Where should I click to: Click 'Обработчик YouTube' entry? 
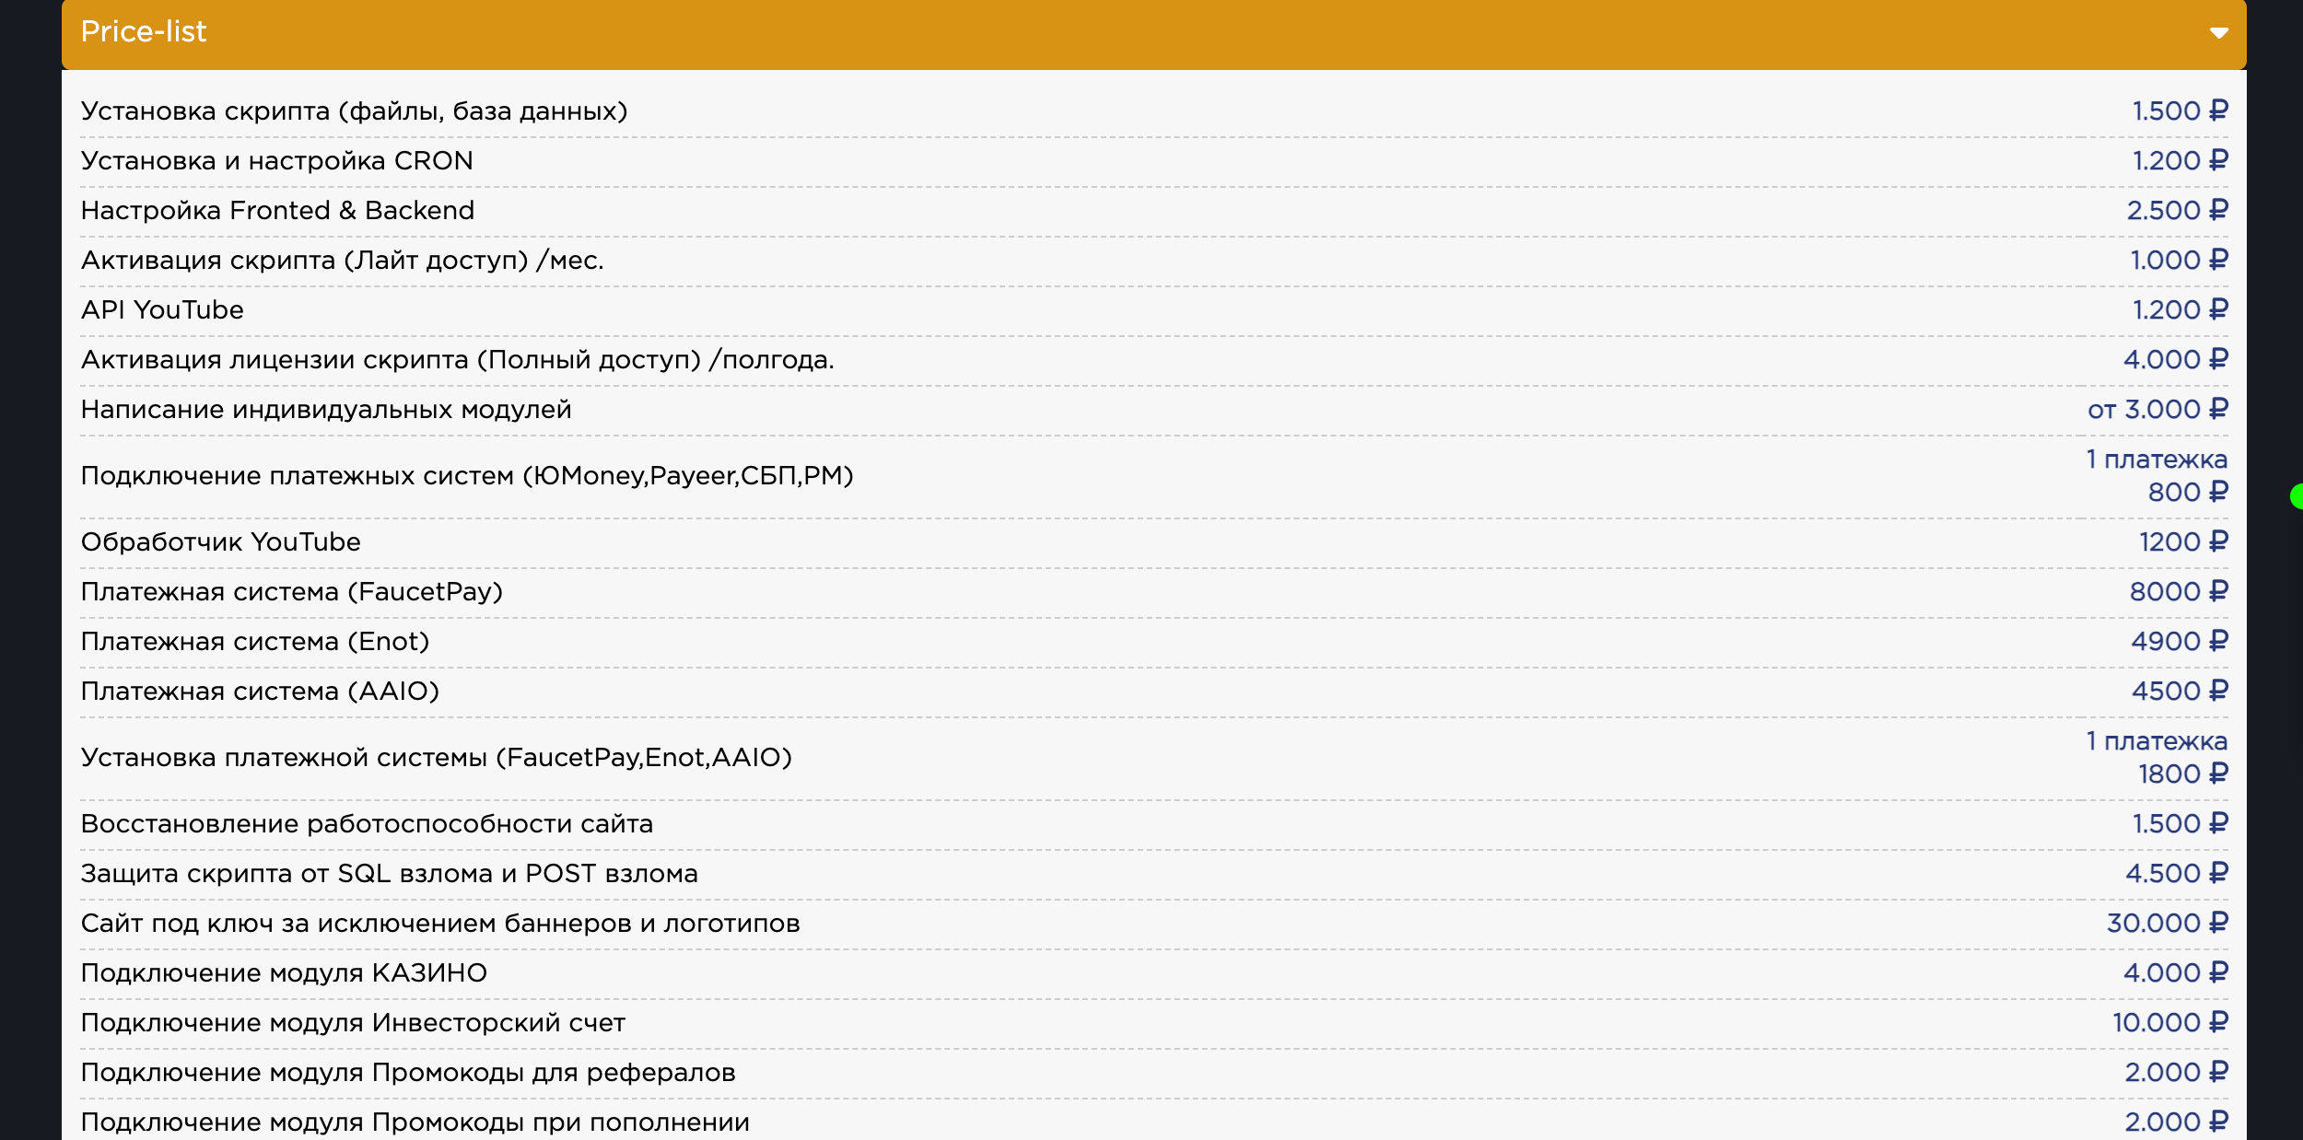coord(220,542)
